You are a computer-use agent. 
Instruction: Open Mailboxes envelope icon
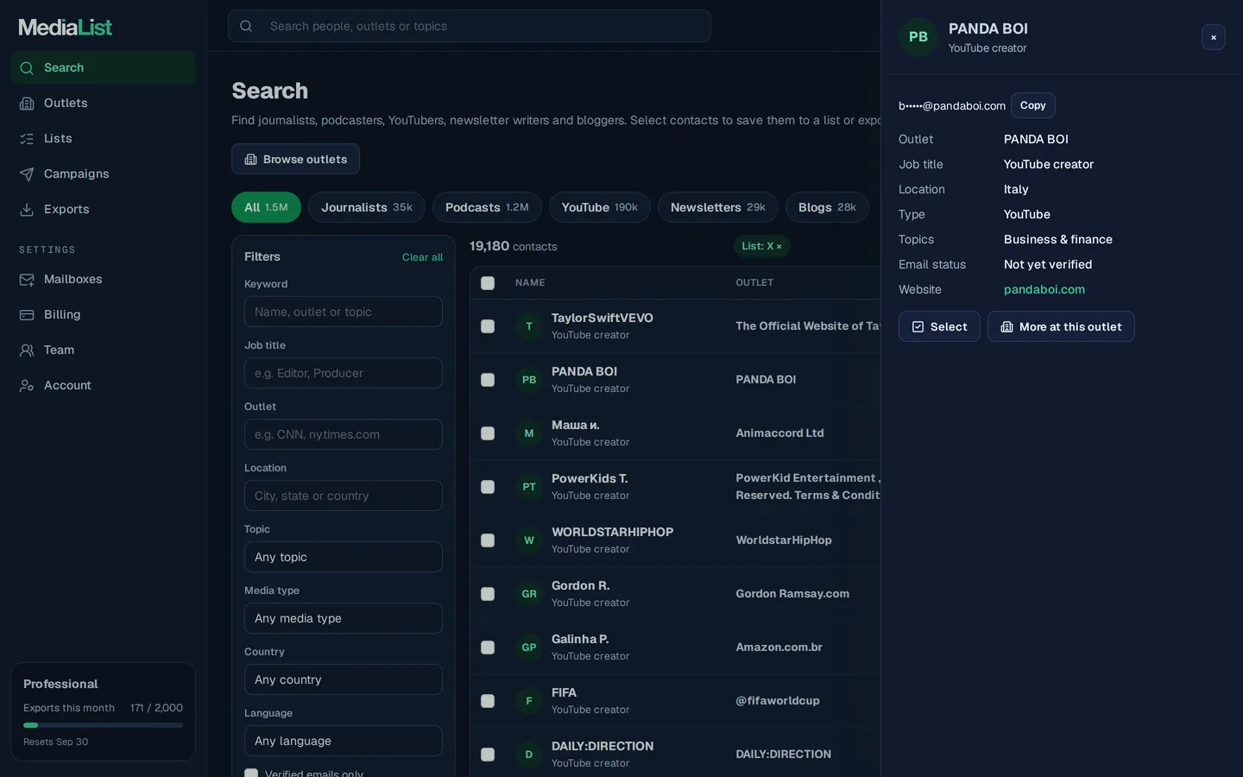pos(27,280)
